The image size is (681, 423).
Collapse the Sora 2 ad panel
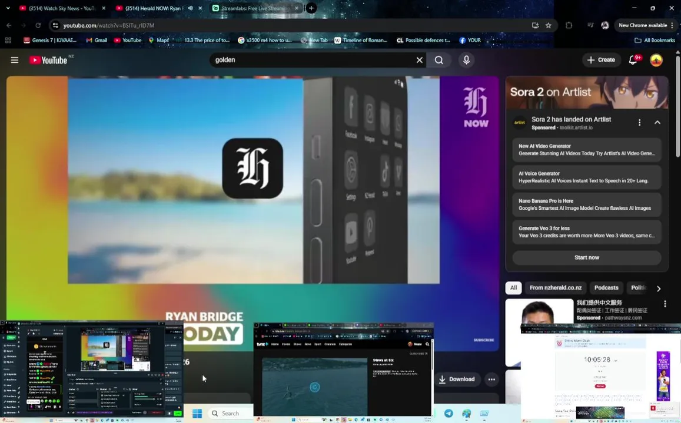click(657, 123)
